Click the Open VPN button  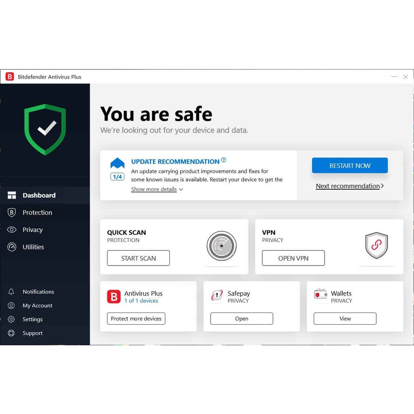pos(294,258)
